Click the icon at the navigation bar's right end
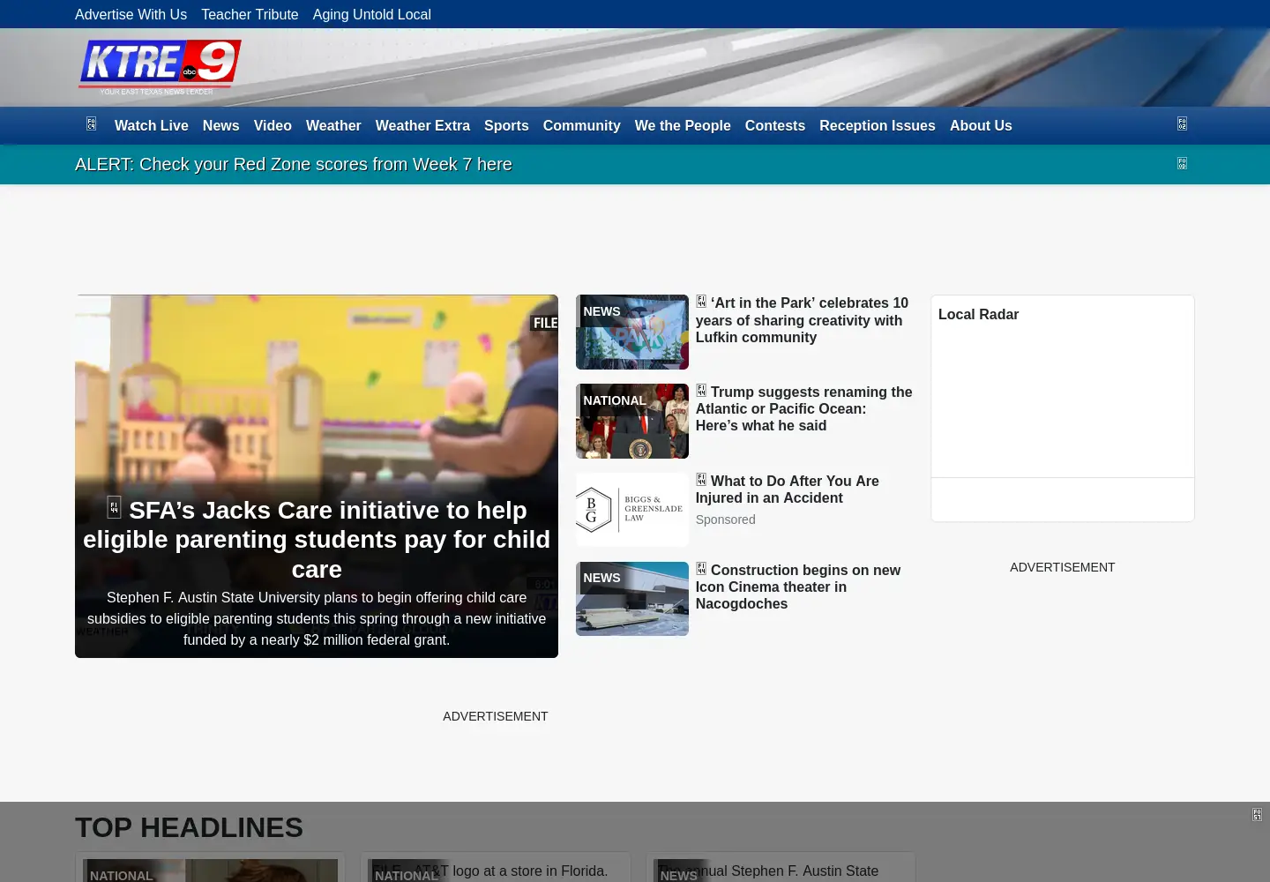The width and height of the screenshot is (1270, 882). click(x=1182, y=124)
